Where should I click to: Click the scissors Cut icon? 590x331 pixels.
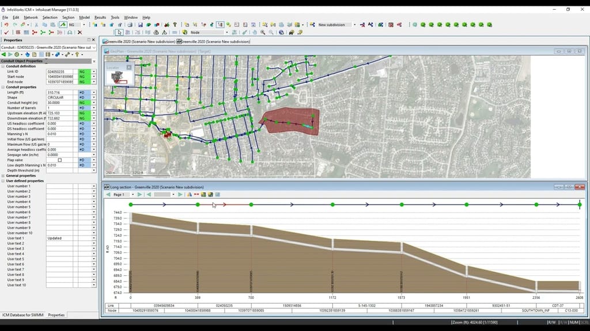click(x=36, y=25)
